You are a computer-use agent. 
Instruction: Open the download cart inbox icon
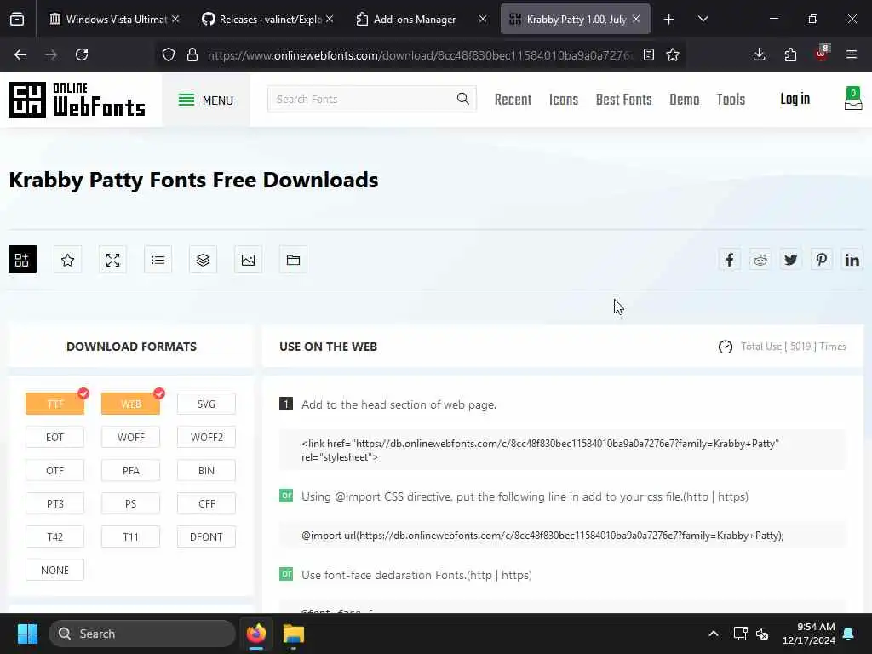852,99
